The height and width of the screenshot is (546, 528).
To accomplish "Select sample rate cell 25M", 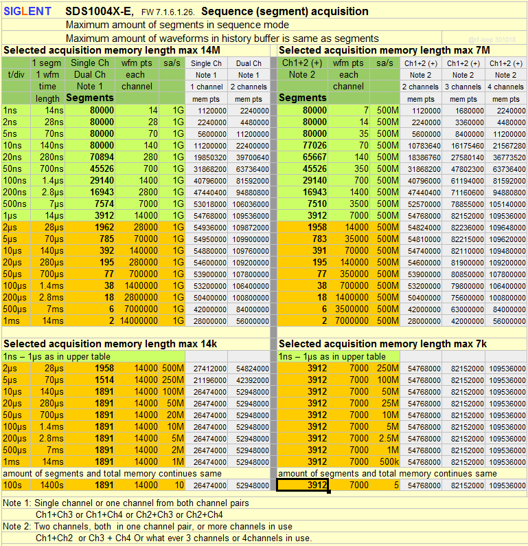I will click(x=384, y=403).
